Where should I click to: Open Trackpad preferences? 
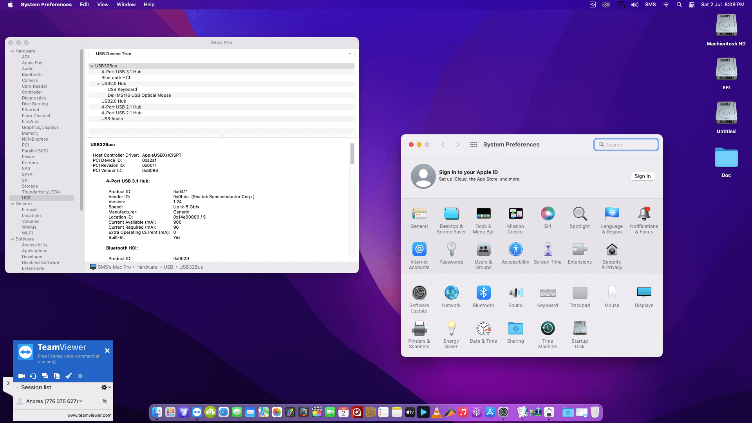click(580, 293)
